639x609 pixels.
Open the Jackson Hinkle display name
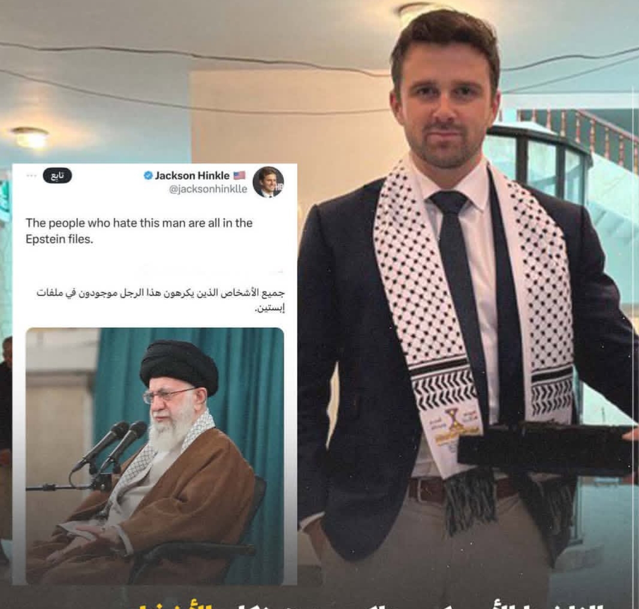point(192,175)
